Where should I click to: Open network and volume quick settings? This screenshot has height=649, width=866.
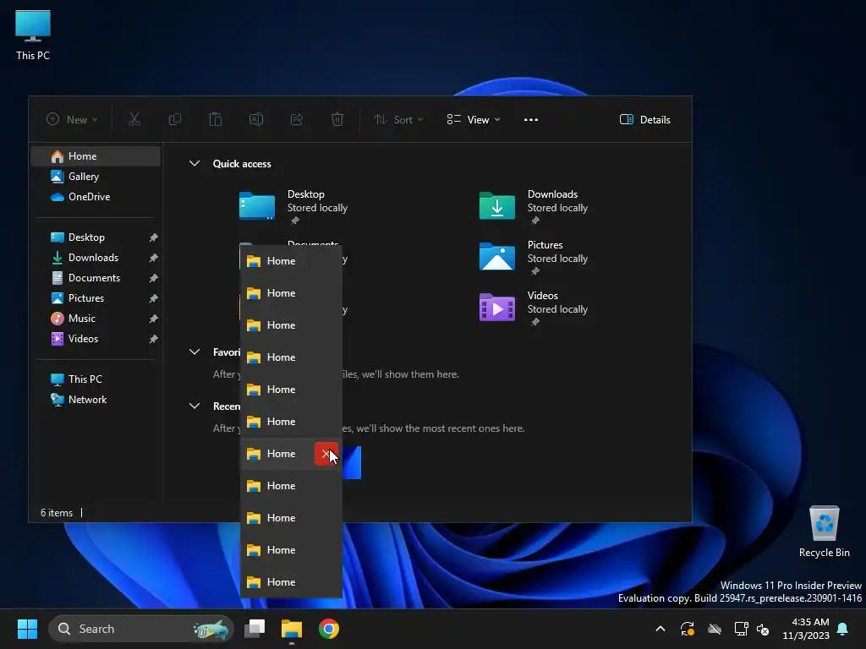coord(752,629)
